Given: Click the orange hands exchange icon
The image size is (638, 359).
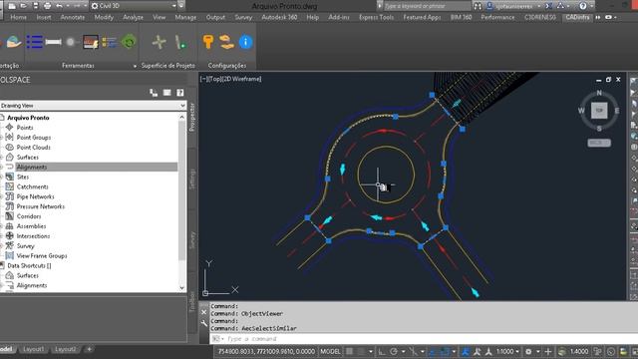Looking at the screenshot, I should pyautogui.click(x=226, y=42).
